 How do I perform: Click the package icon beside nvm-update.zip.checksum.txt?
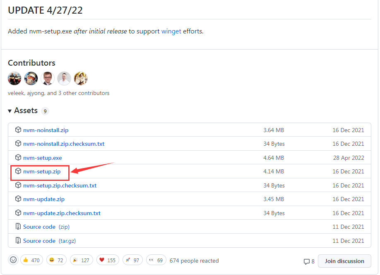click(18, 213)
